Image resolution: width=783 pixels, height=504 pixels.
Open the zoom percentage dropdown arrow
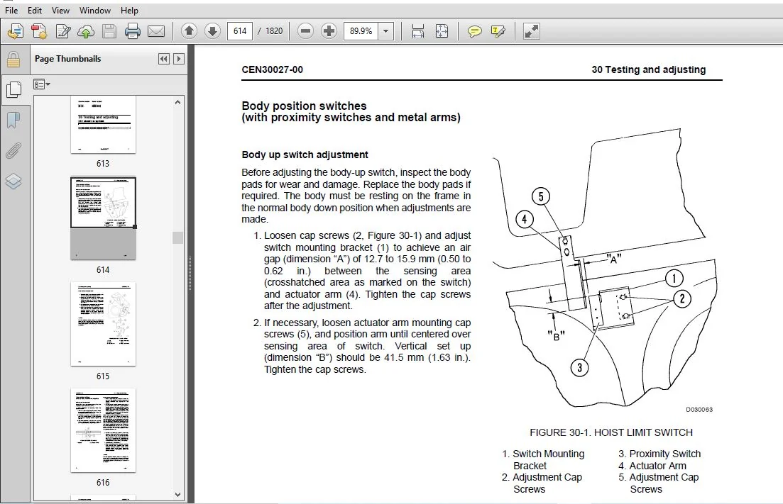tap(386, 31)
